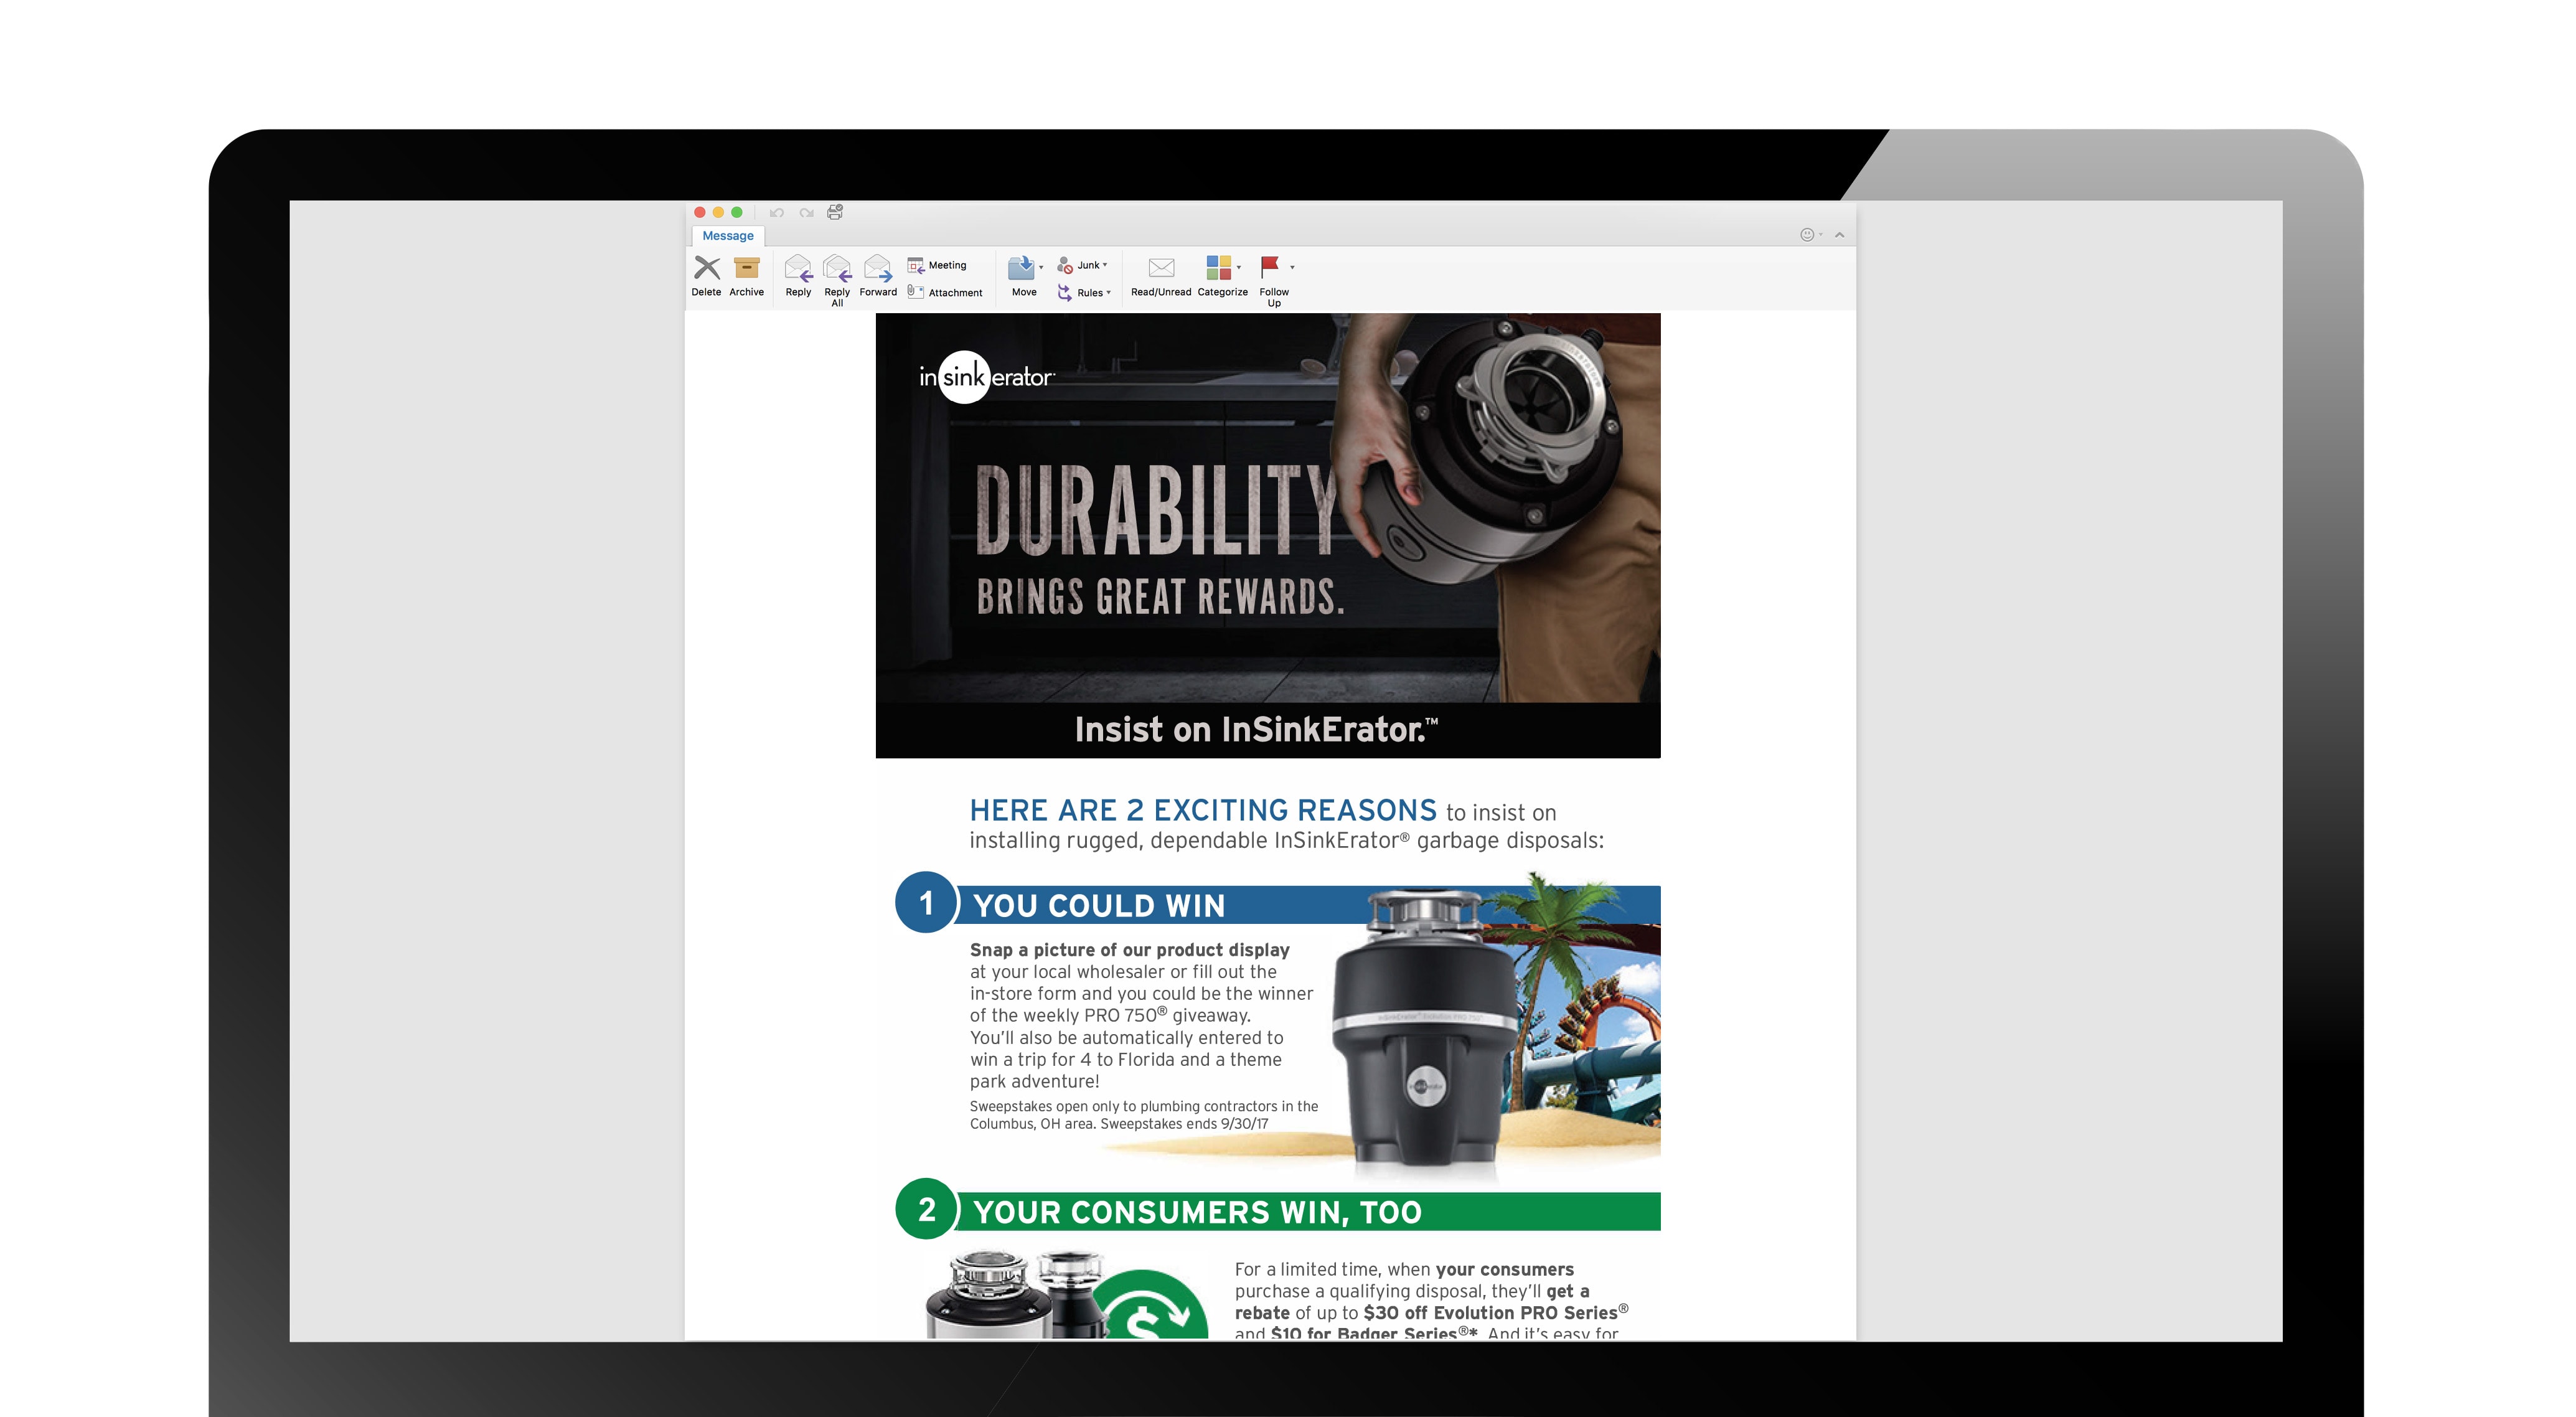Image resolution: width=2576 pixels, height=1417 pixels.
Task: Click 'YOUR CONSUMERS WIN, TOO' banner
Action: (1308, 1212)
